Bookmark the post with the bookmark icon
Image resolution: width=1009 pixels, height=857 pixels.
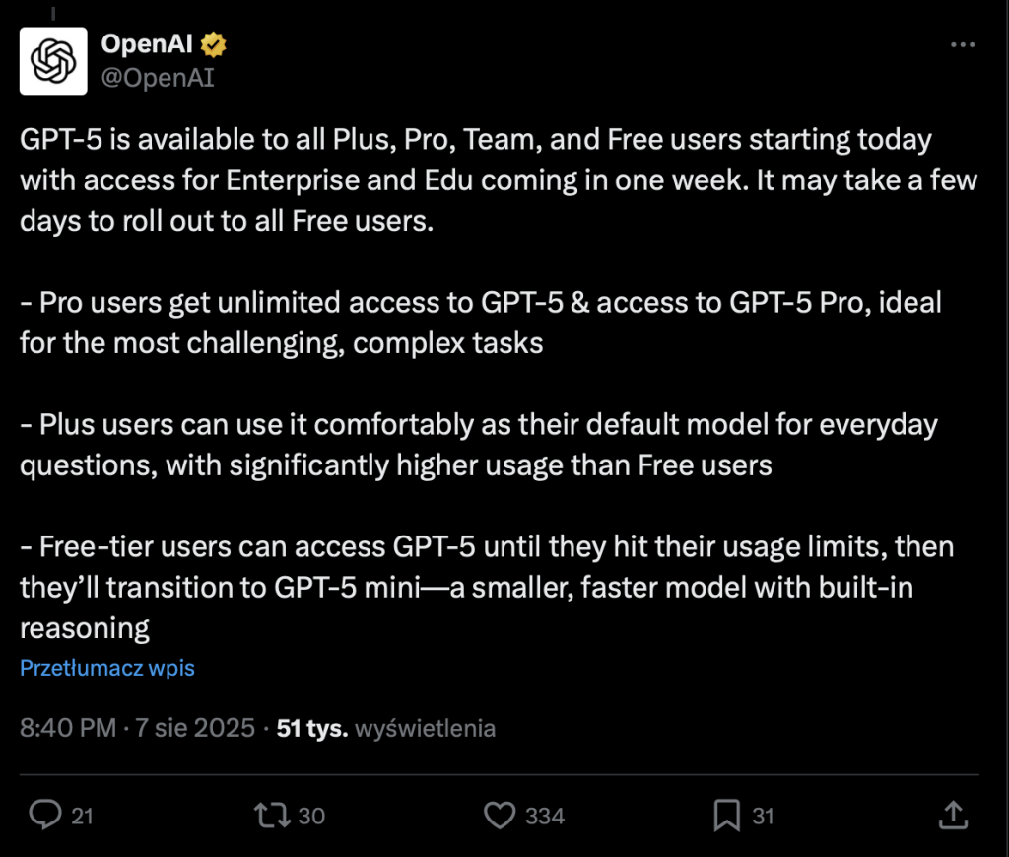(x=726, y=816)
